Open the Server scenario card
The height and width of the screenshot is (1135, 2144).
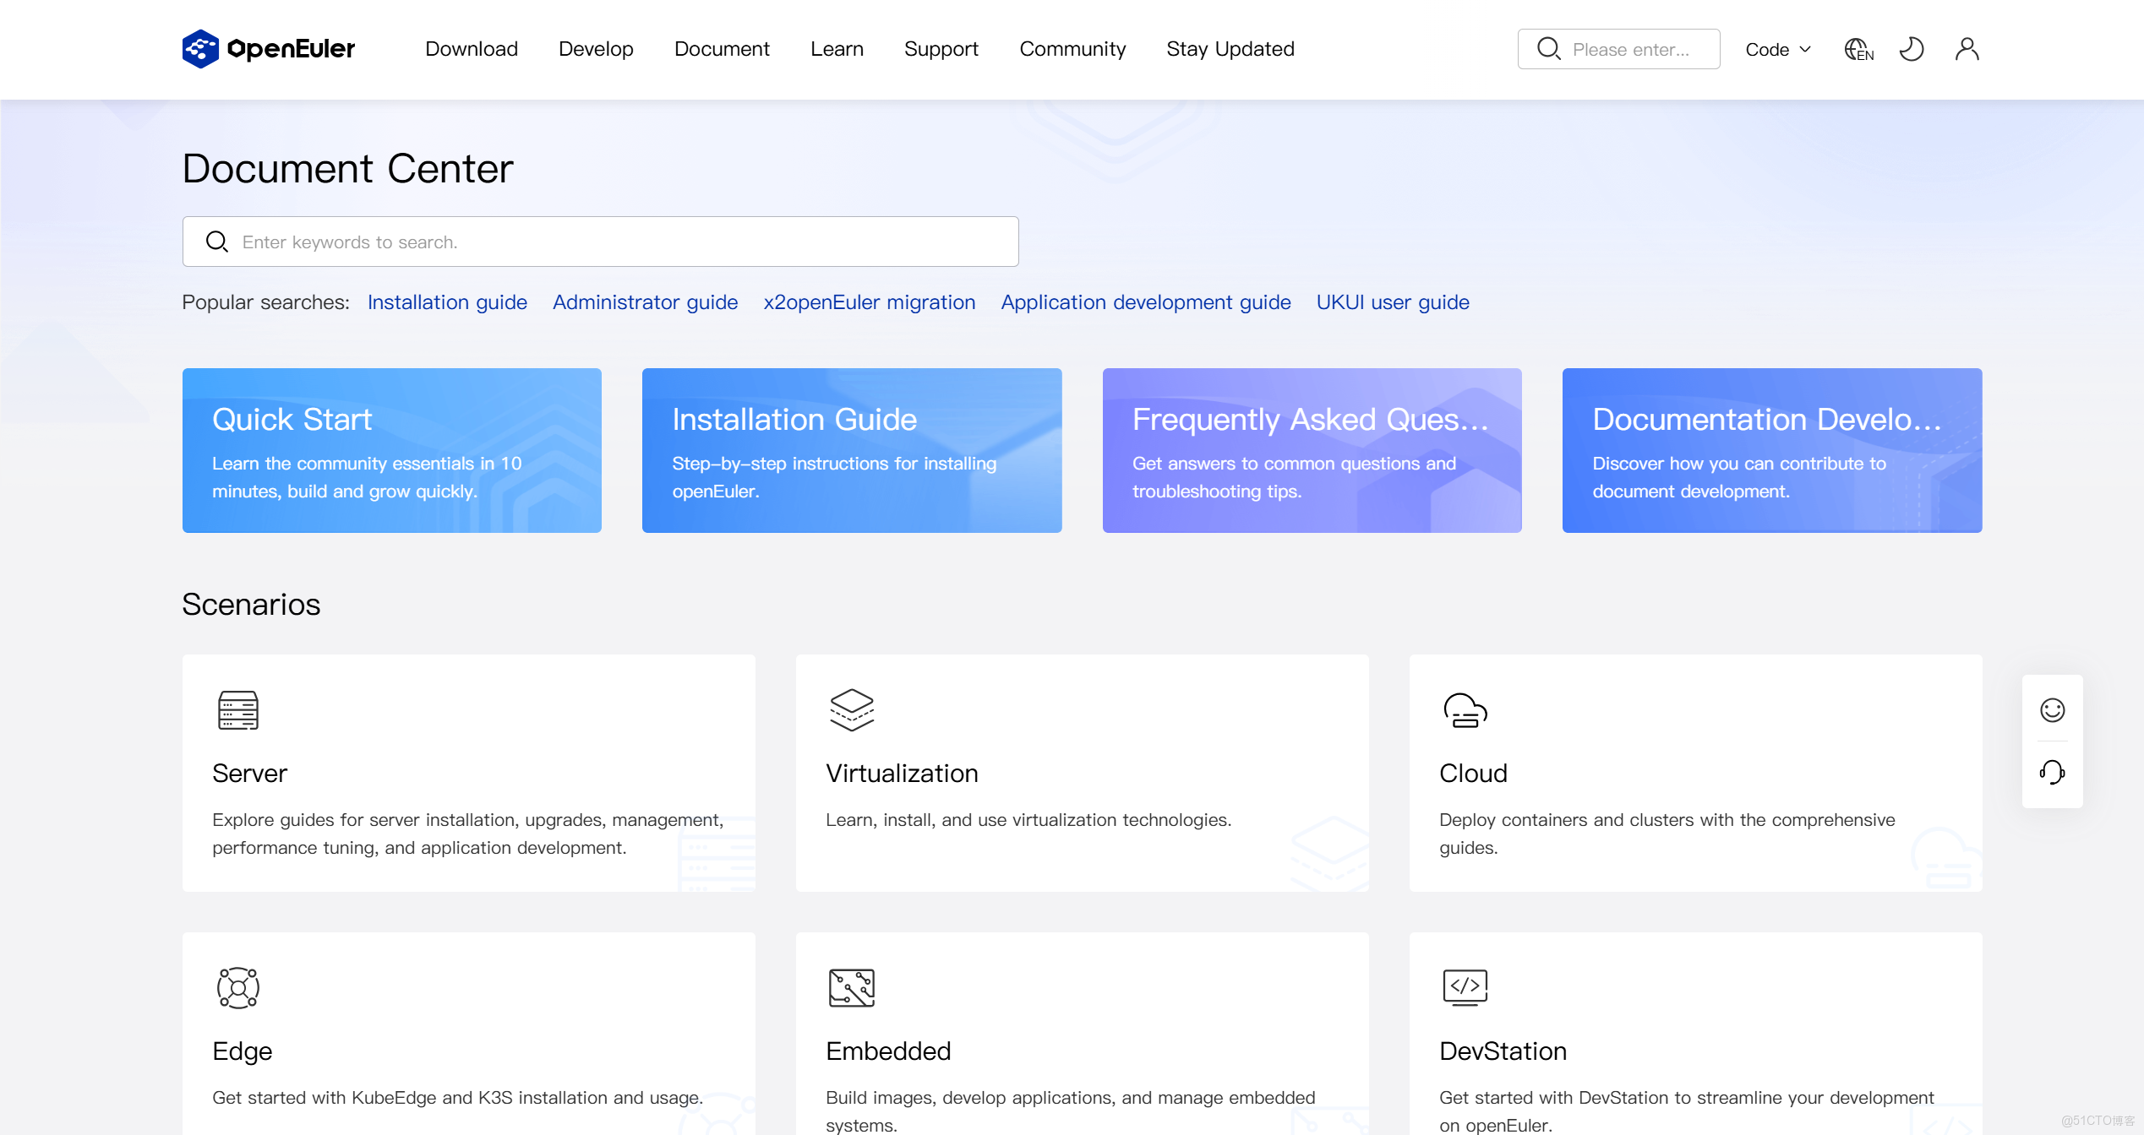pyautogui.click(x=468, y=772)
